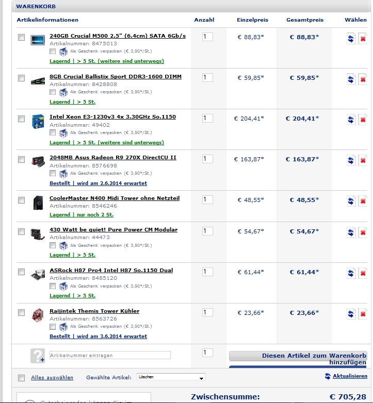Open the ASRock motherboard thumbnail

38,275
